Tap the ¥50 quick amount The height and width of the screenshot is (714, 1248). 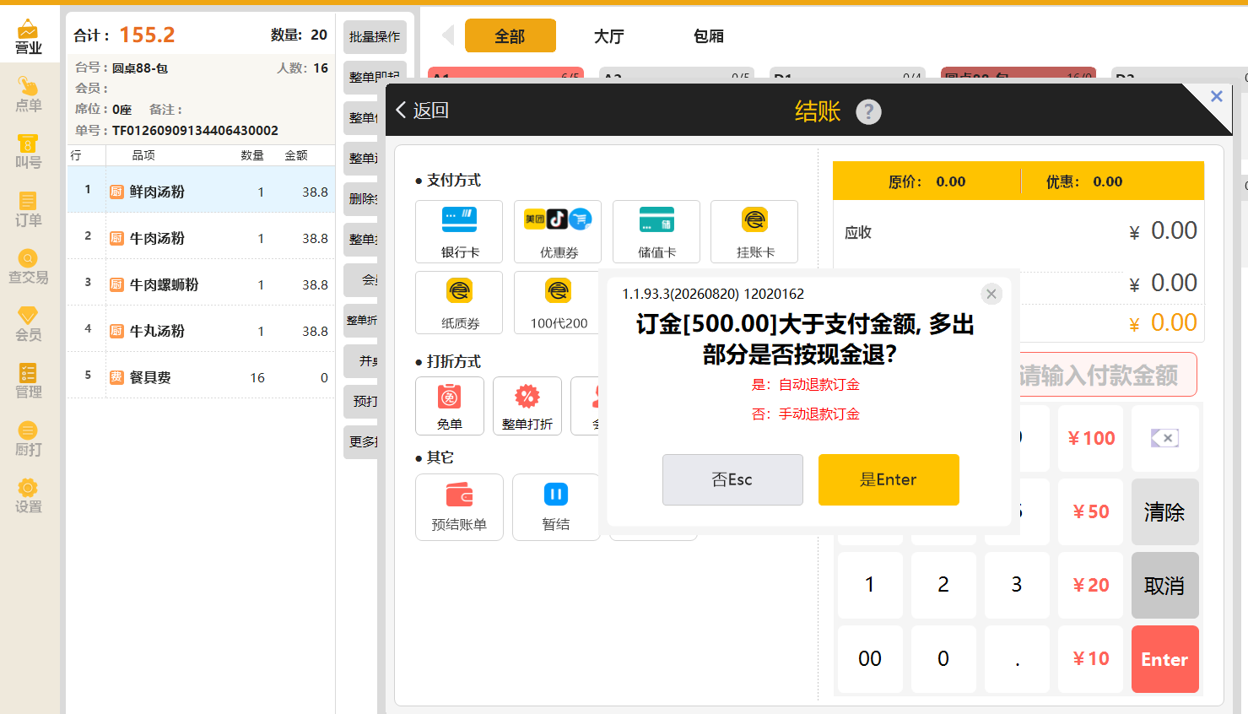(x=1091, y=511)
